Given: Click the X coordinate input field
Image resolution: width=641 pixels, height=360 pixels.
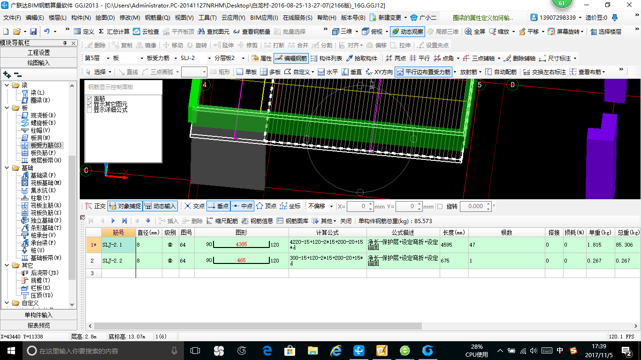Looking at the screenshot, I should (360, 206).
